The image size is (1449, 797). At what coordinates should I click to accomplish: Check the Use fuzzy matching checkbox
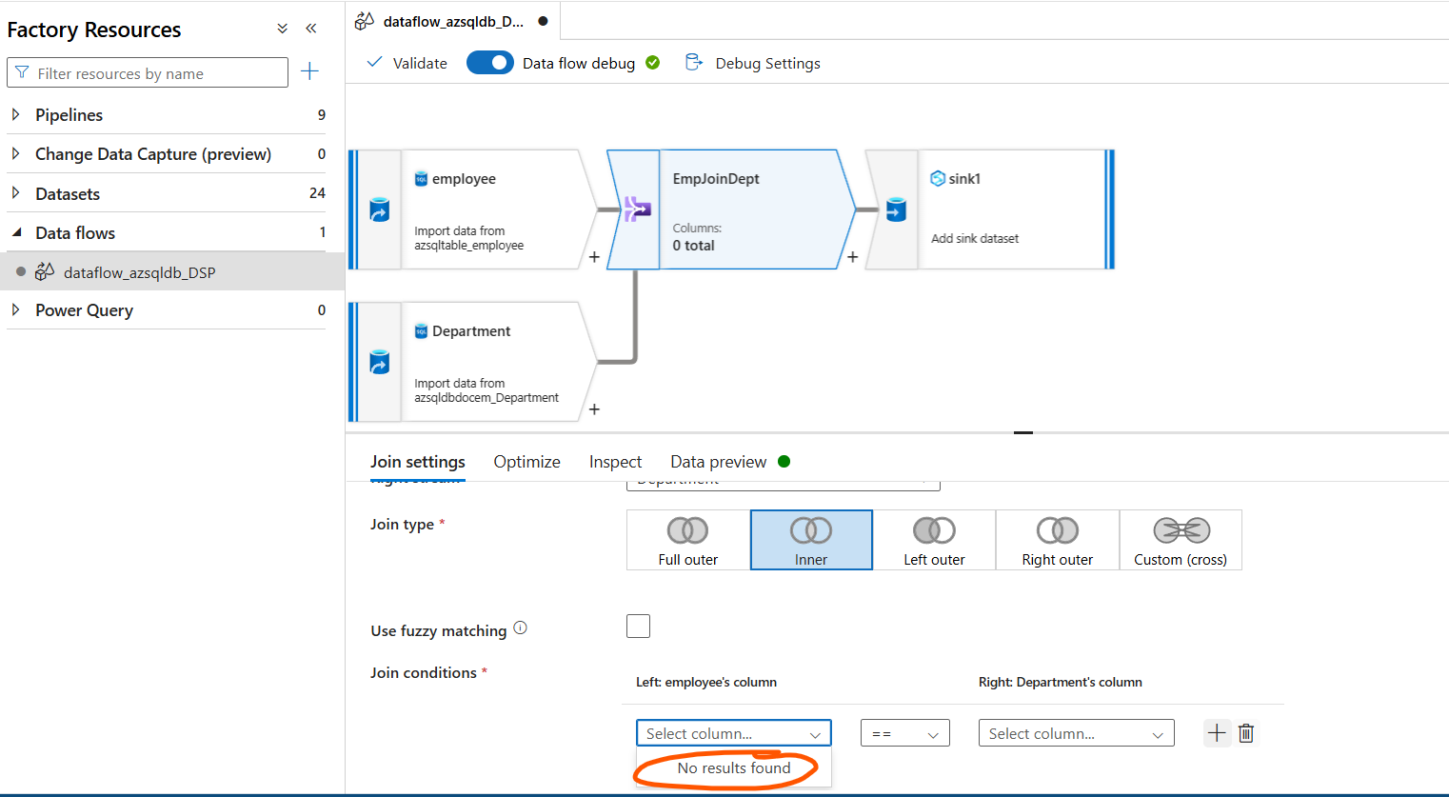pos(638,626)
